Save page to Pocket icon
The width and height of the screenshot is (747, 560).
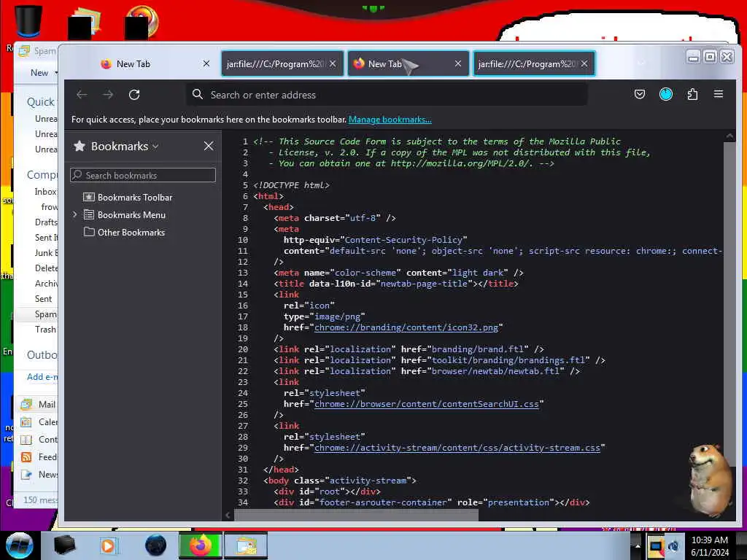[639, 94]
